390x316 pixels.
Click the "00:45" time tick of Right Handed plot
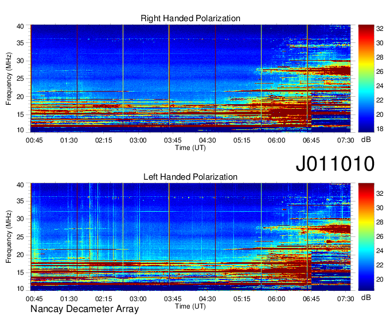click(x=34, y=140)
